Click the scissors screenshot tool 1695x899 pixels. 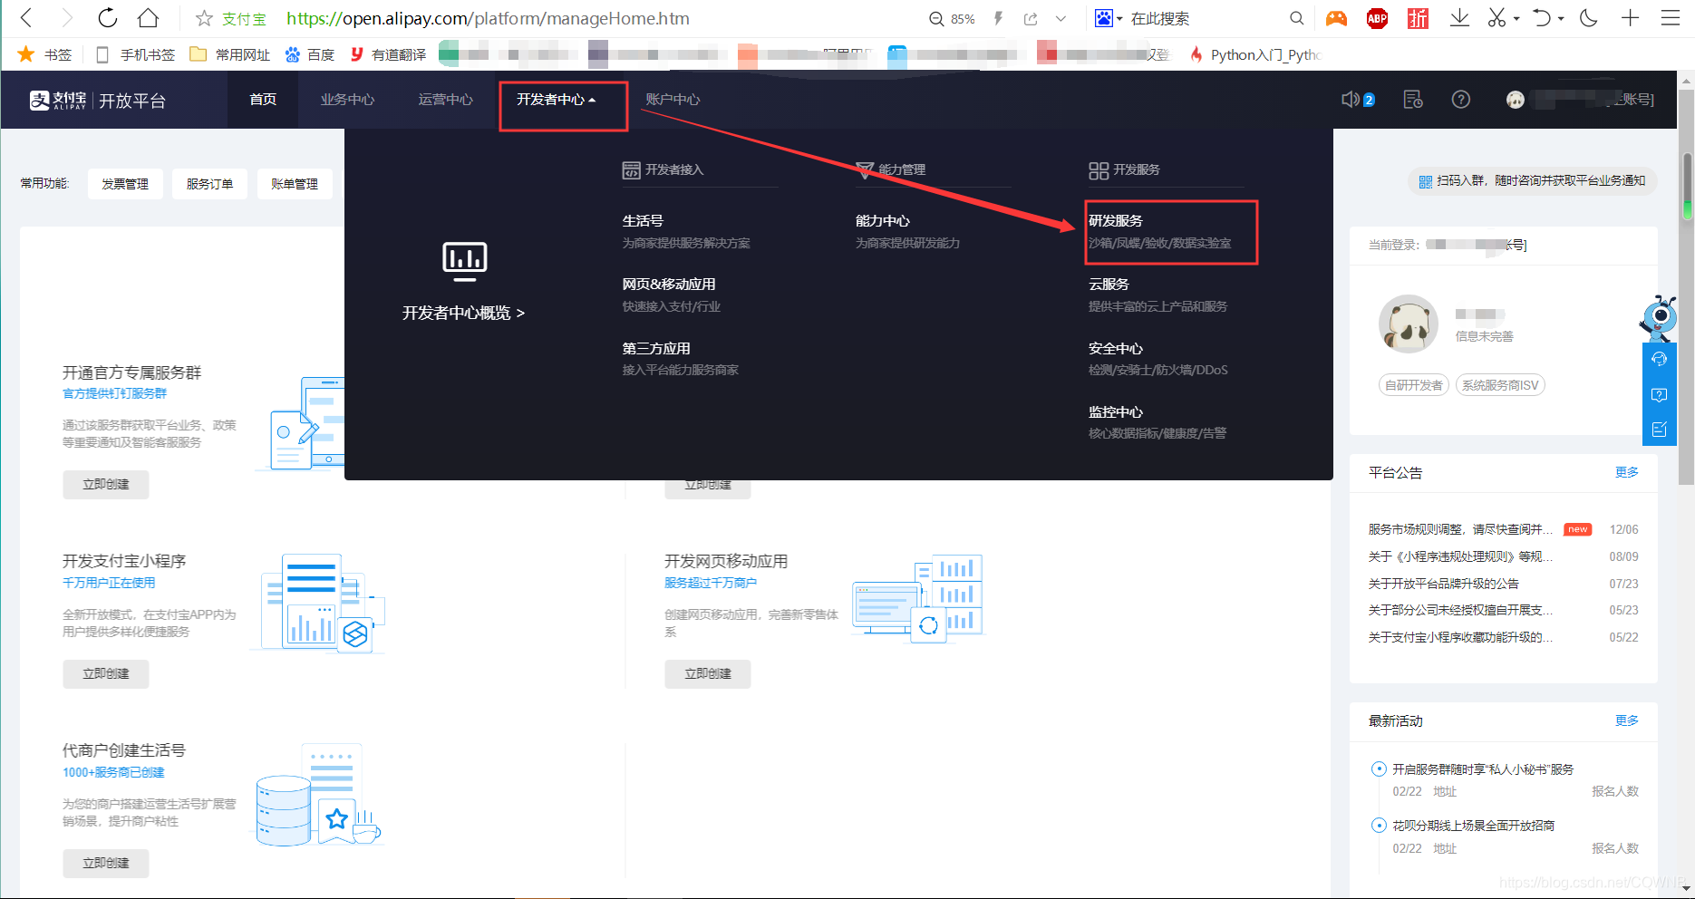pos(1496,18)
